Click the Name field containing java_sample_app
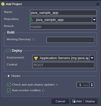Screen dimensions: 101x106 (x=63, y=13)
